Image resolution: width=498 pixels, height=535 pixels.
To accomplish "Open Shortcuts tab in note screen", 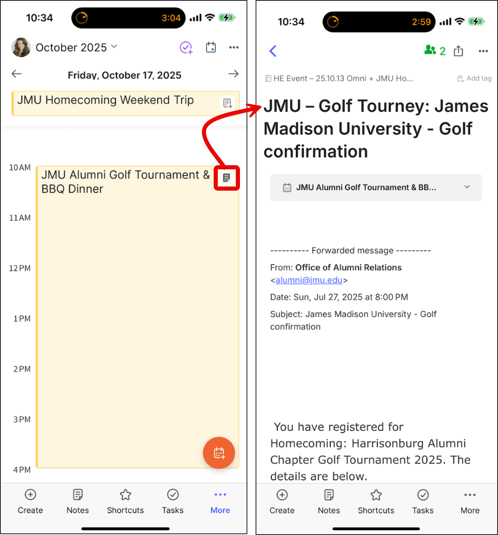I will click(376, 502).
